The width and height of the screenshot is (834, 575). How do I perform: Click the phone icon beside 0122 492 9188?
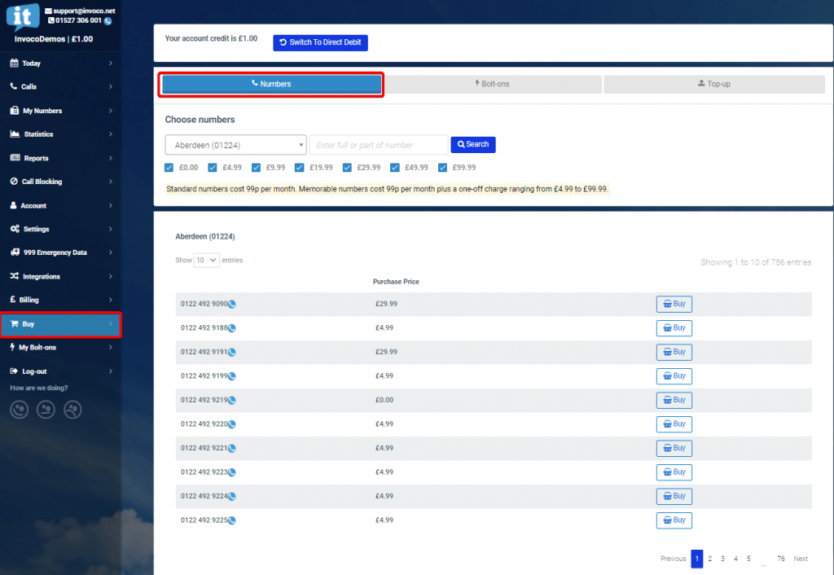point(232,328)
